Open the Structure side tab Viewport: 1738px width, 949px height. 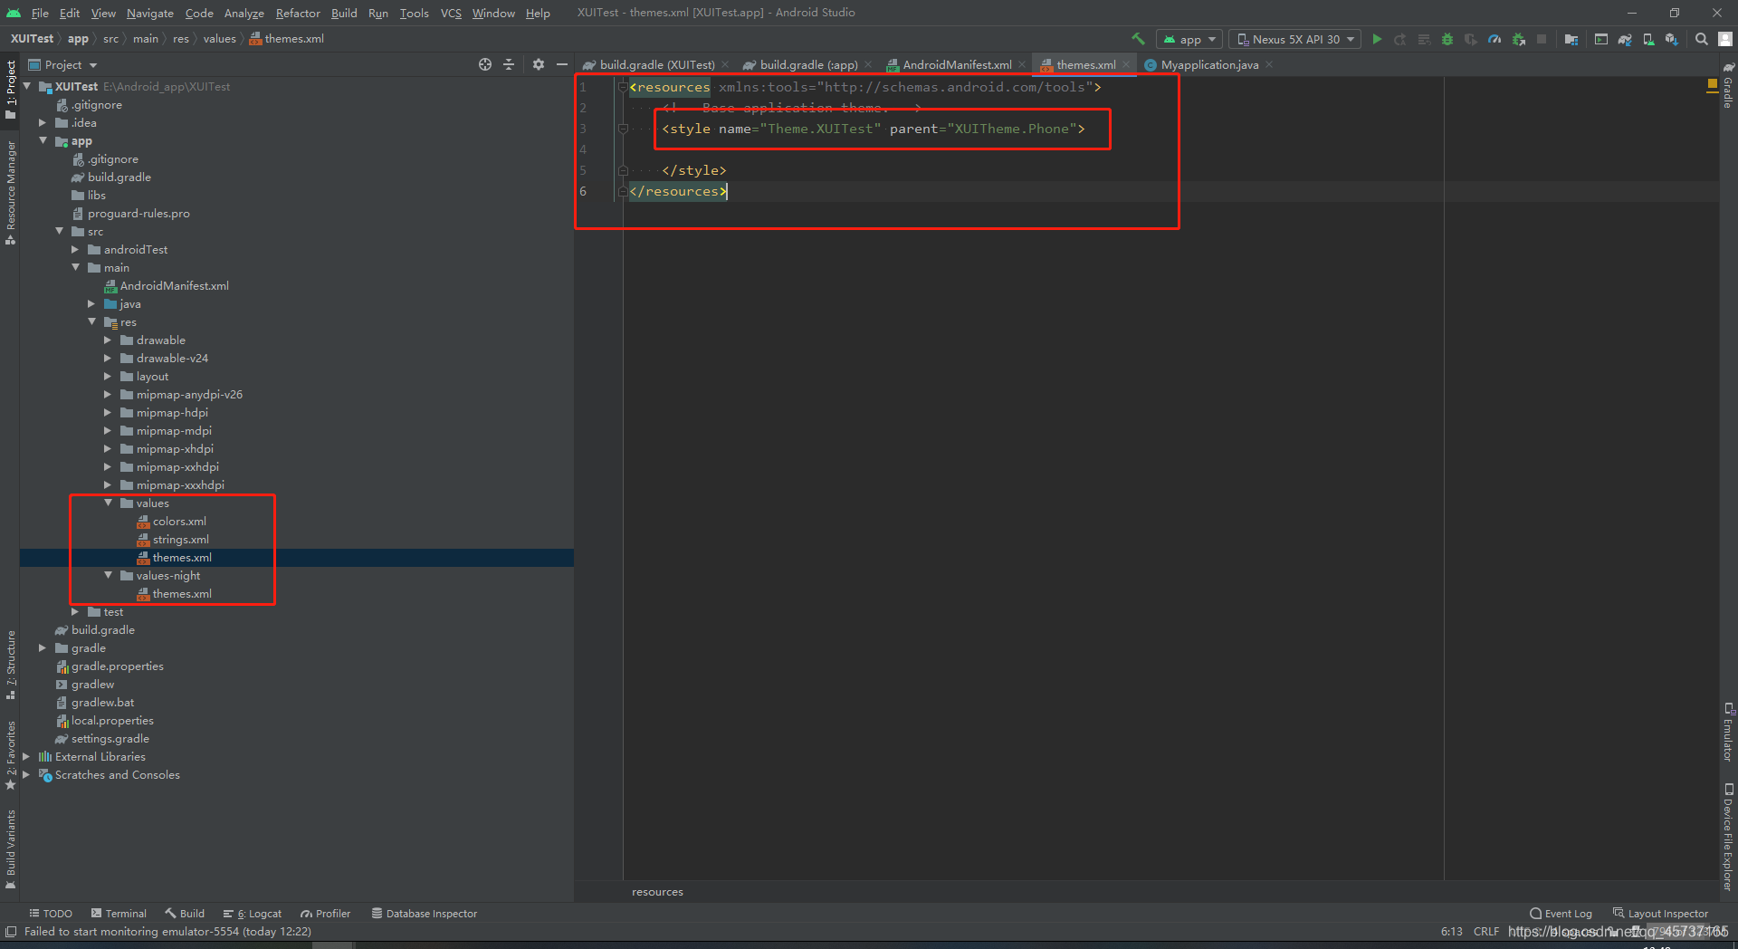(10, 666)
